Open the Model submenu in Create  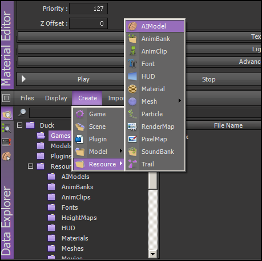point(99,152)
